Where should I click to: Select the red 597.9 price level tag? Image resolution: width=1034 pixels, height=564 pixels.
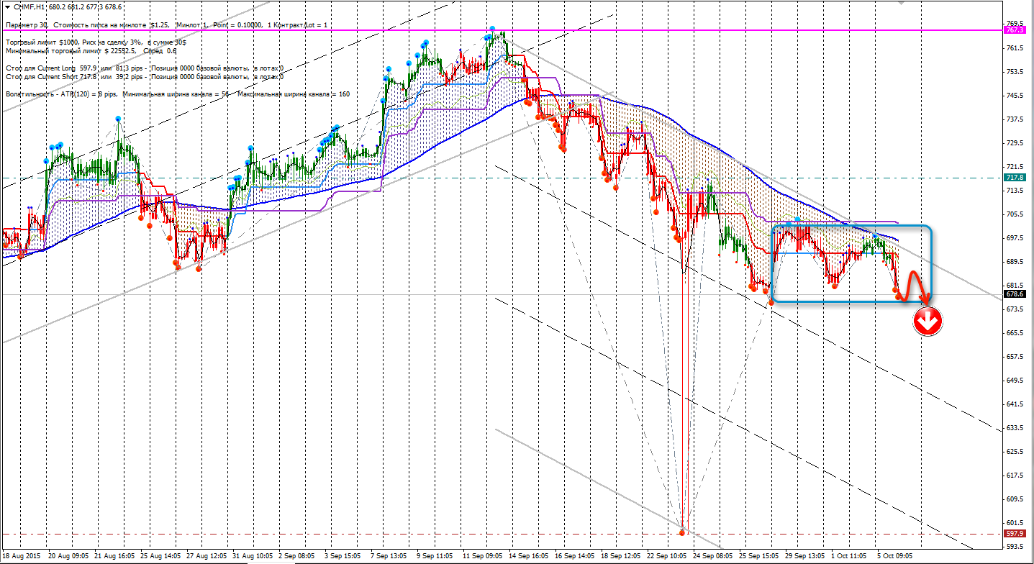click(1015, 534)
